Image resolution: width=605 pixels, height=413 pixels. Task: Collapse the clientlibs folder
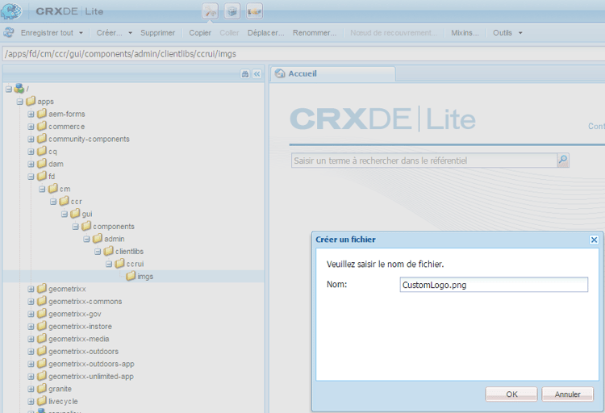click(x=98, y=252)
